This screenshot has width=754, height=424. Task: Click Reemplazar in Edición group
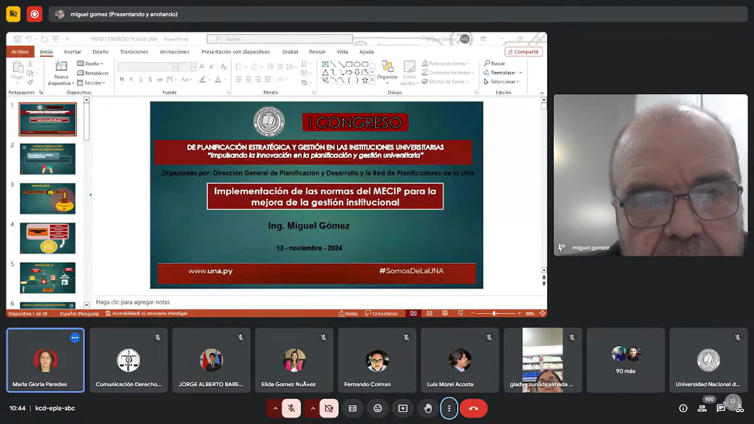(x=503, y=72)
